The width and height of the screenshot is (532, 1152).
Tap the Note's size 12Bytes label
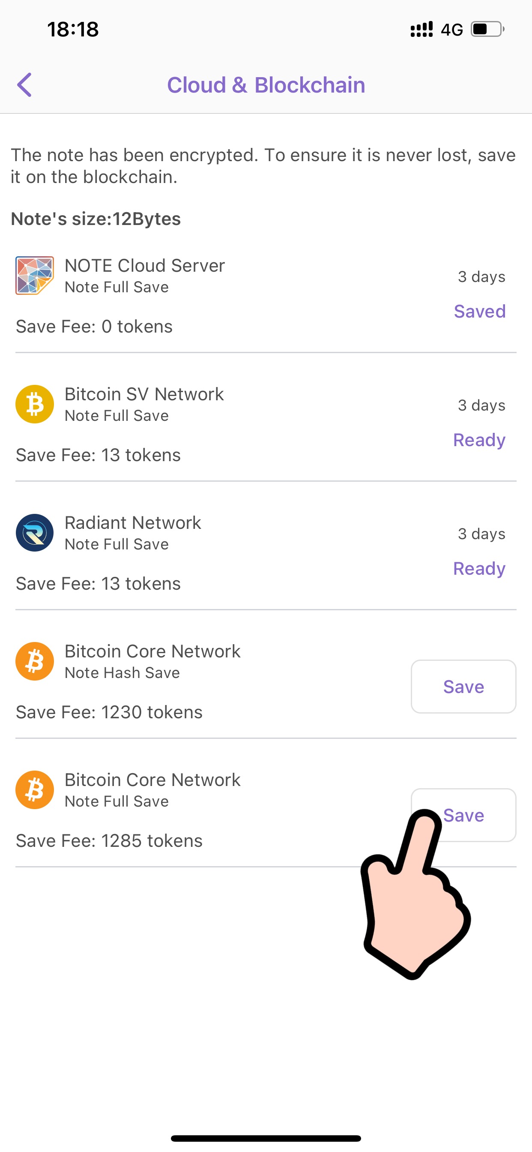pyautogui.click(x=96, y=219)
